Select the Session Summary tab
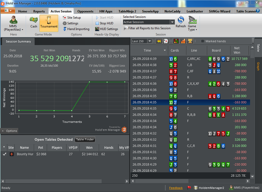 [x=18, y=41]
